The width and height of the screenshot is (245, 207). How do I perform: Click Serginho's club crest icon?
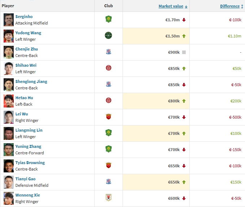[108, 19]
